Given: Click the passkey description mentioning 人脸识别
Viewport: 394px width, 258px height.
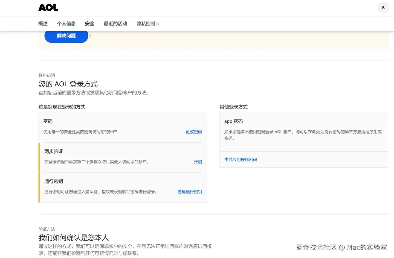Looking at the screenshot, I should click(x=102, y=192).
